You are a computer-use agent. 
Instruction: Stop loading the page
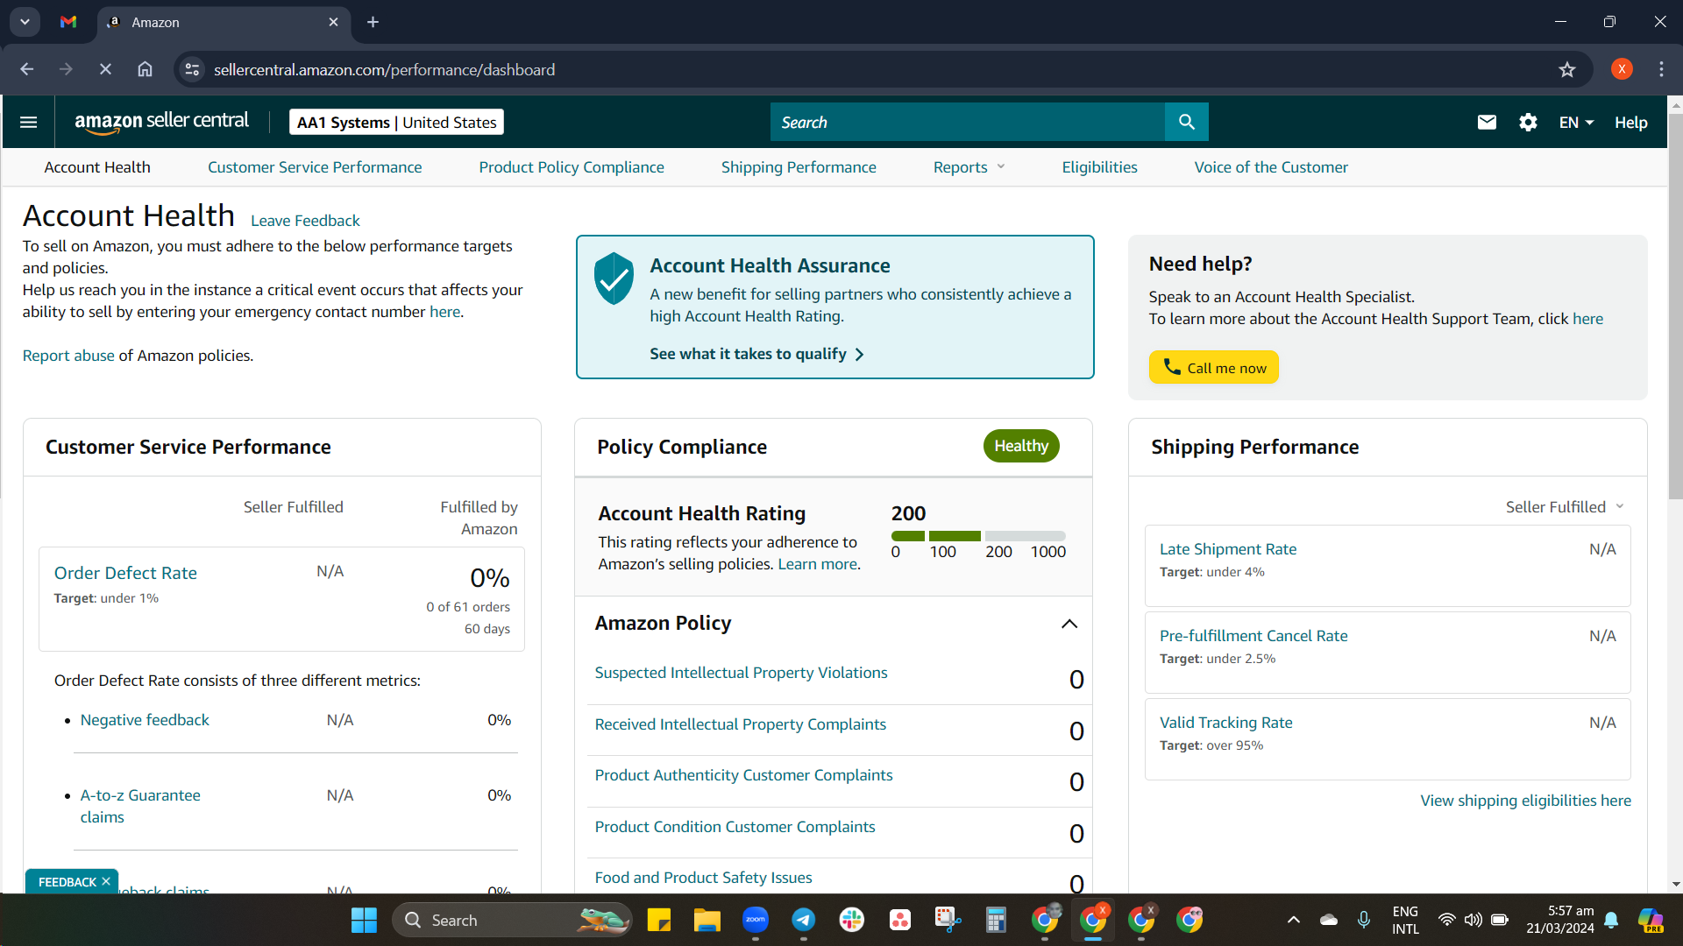coord(105,69)
